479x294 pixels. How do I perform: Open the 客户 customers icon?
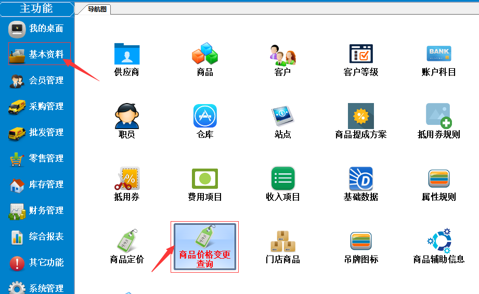[283, 60]
